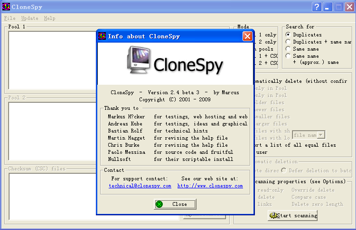356x230 pixels.
Task: Click the title bar help question button
Action: pos(317,7)
